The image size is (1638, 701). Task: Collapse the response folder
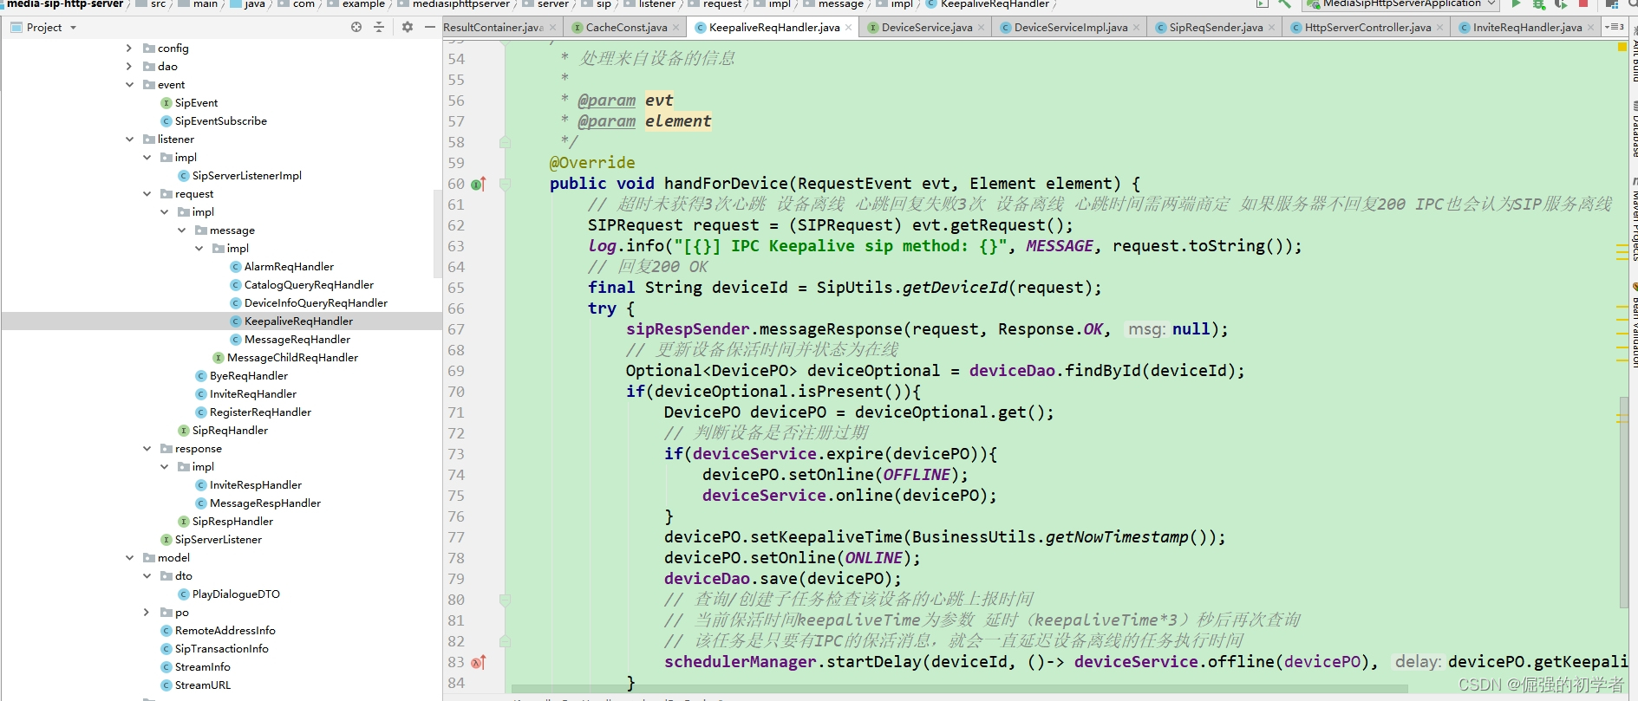point(147,448)
